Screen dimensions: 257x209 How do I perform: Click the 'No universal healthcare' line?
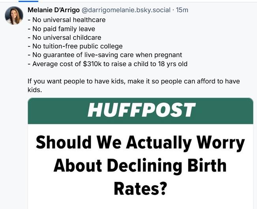(x=66, y=19)
